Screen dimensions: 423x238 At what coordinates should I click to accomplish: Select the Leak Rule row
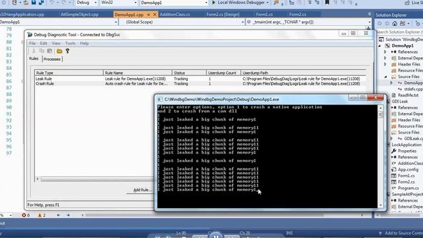200,79
